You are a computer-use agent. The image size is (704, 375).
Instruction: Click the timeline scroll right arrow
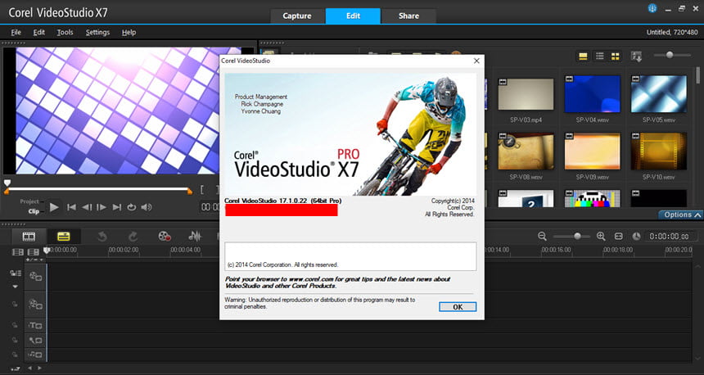point(39,368)
